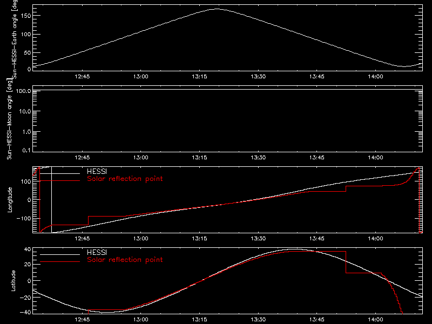Click 12:45 under the Sun-HESSI-Earth plot
The image size is (432, 324).
82,77
